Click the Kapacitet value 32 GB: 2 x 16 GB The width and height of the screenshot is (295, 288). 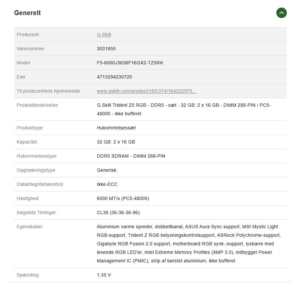coord(116,142)
